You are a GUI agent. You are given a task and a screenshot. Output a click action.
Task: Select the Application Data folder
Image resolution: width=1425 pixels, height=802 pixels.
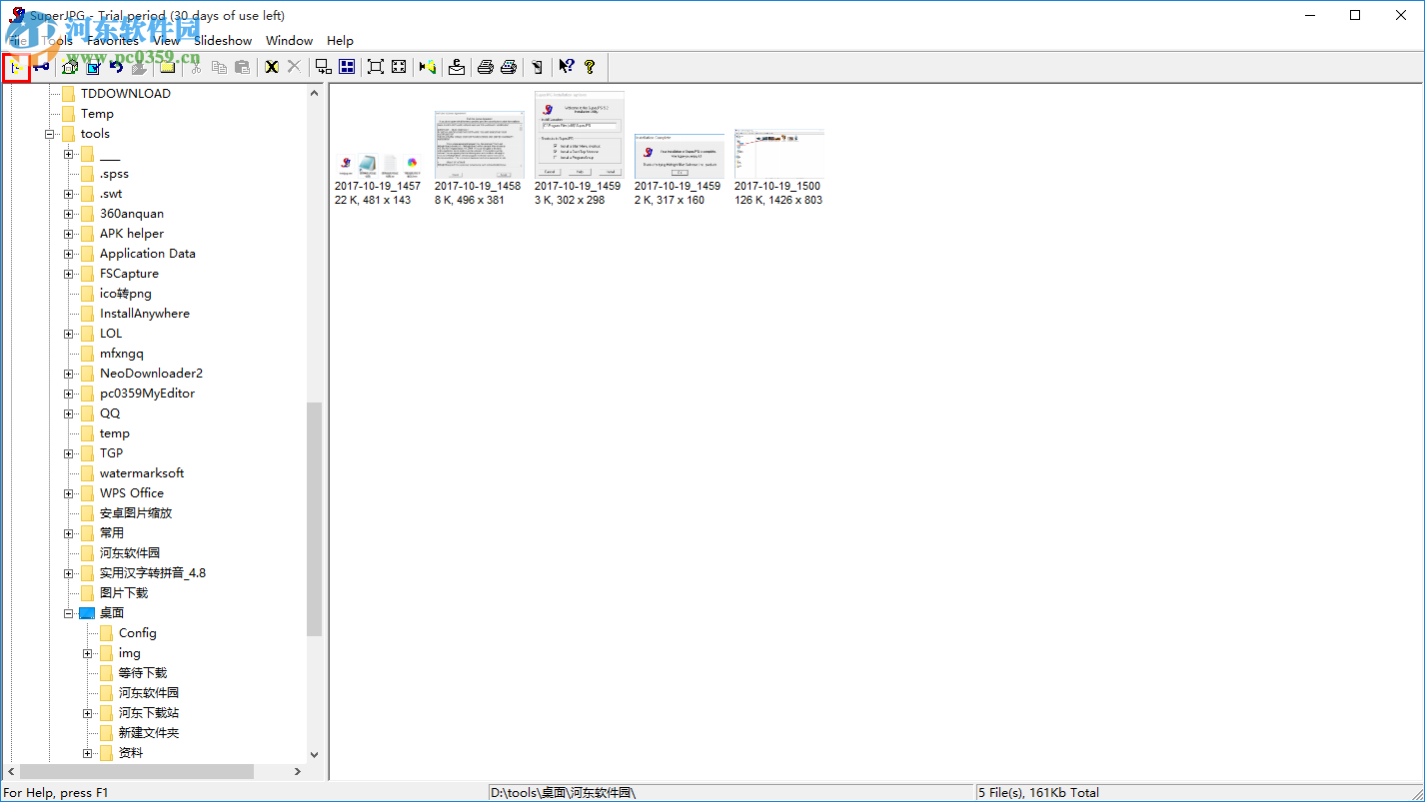pyautogui.click(x=148, y=254)
